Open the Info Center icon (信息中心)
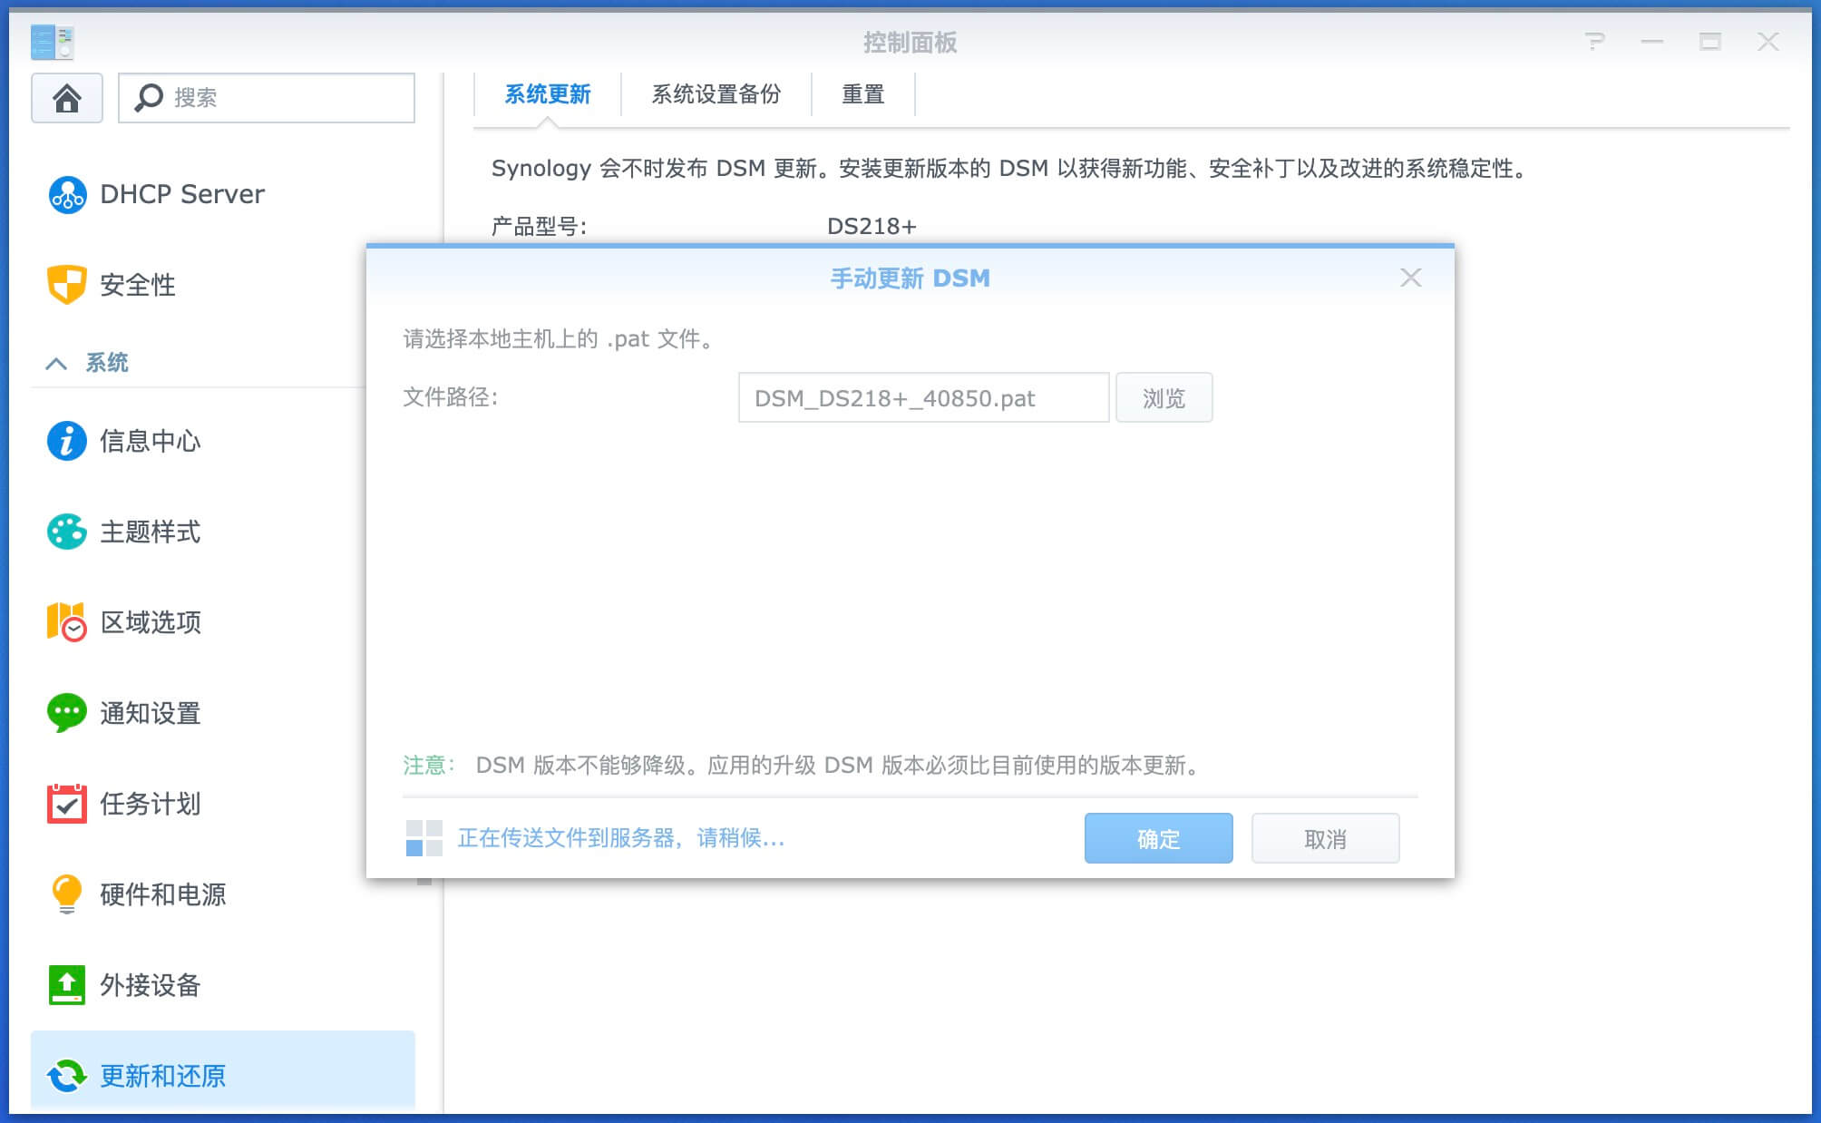The width and height of the screenshot is (1821, 1123). coord(67,441)
